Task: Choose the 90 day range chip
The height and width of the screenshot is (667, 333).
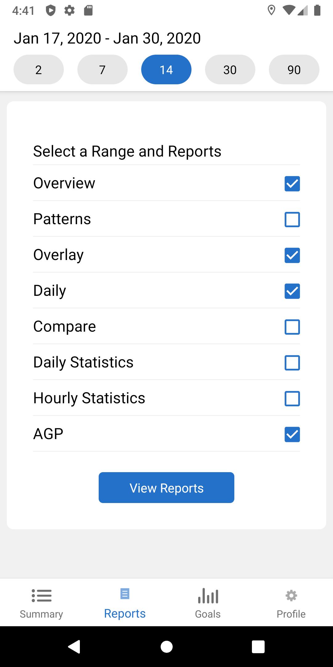Action: pos(294,69)
